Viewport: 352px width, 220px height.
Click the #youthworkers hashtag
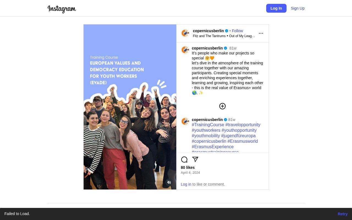206,130
